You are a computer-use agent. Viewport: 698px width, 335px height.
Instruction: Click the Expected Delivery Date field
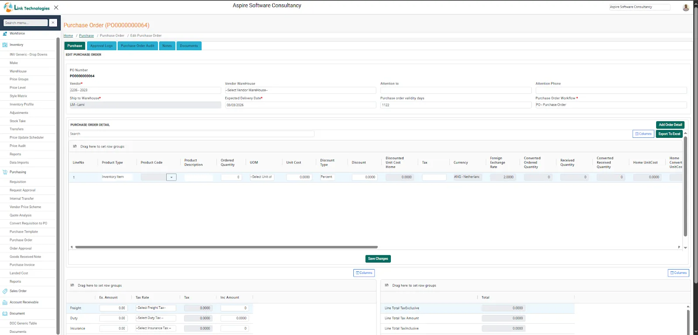[300, 105]
